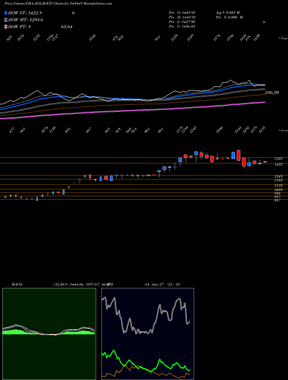
Task: Click the 1422 price level label
Action: [x=278, y=165]
